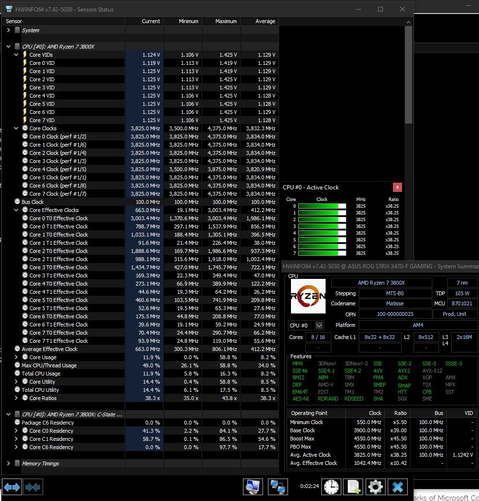Expand the Core C0 Residency row

16,431
